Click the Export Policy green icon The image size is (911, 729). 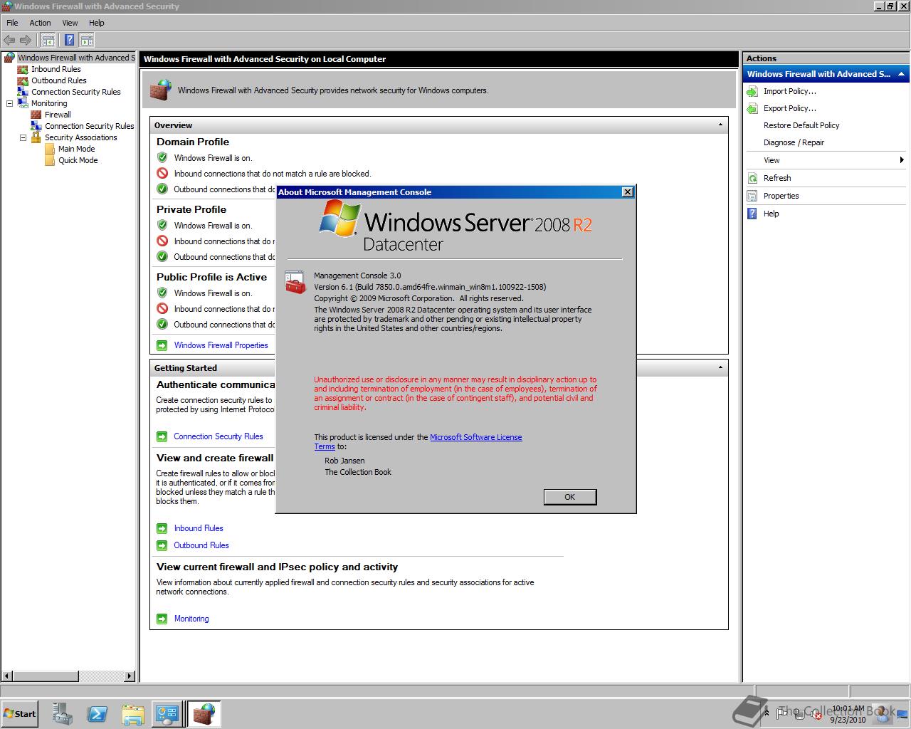(x=752, y=108)
